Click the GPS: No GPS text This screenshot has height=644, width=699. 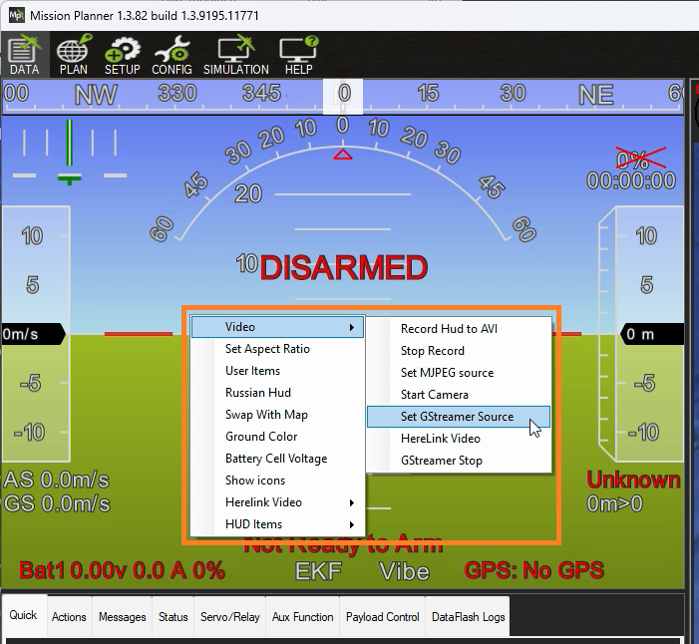534,570
